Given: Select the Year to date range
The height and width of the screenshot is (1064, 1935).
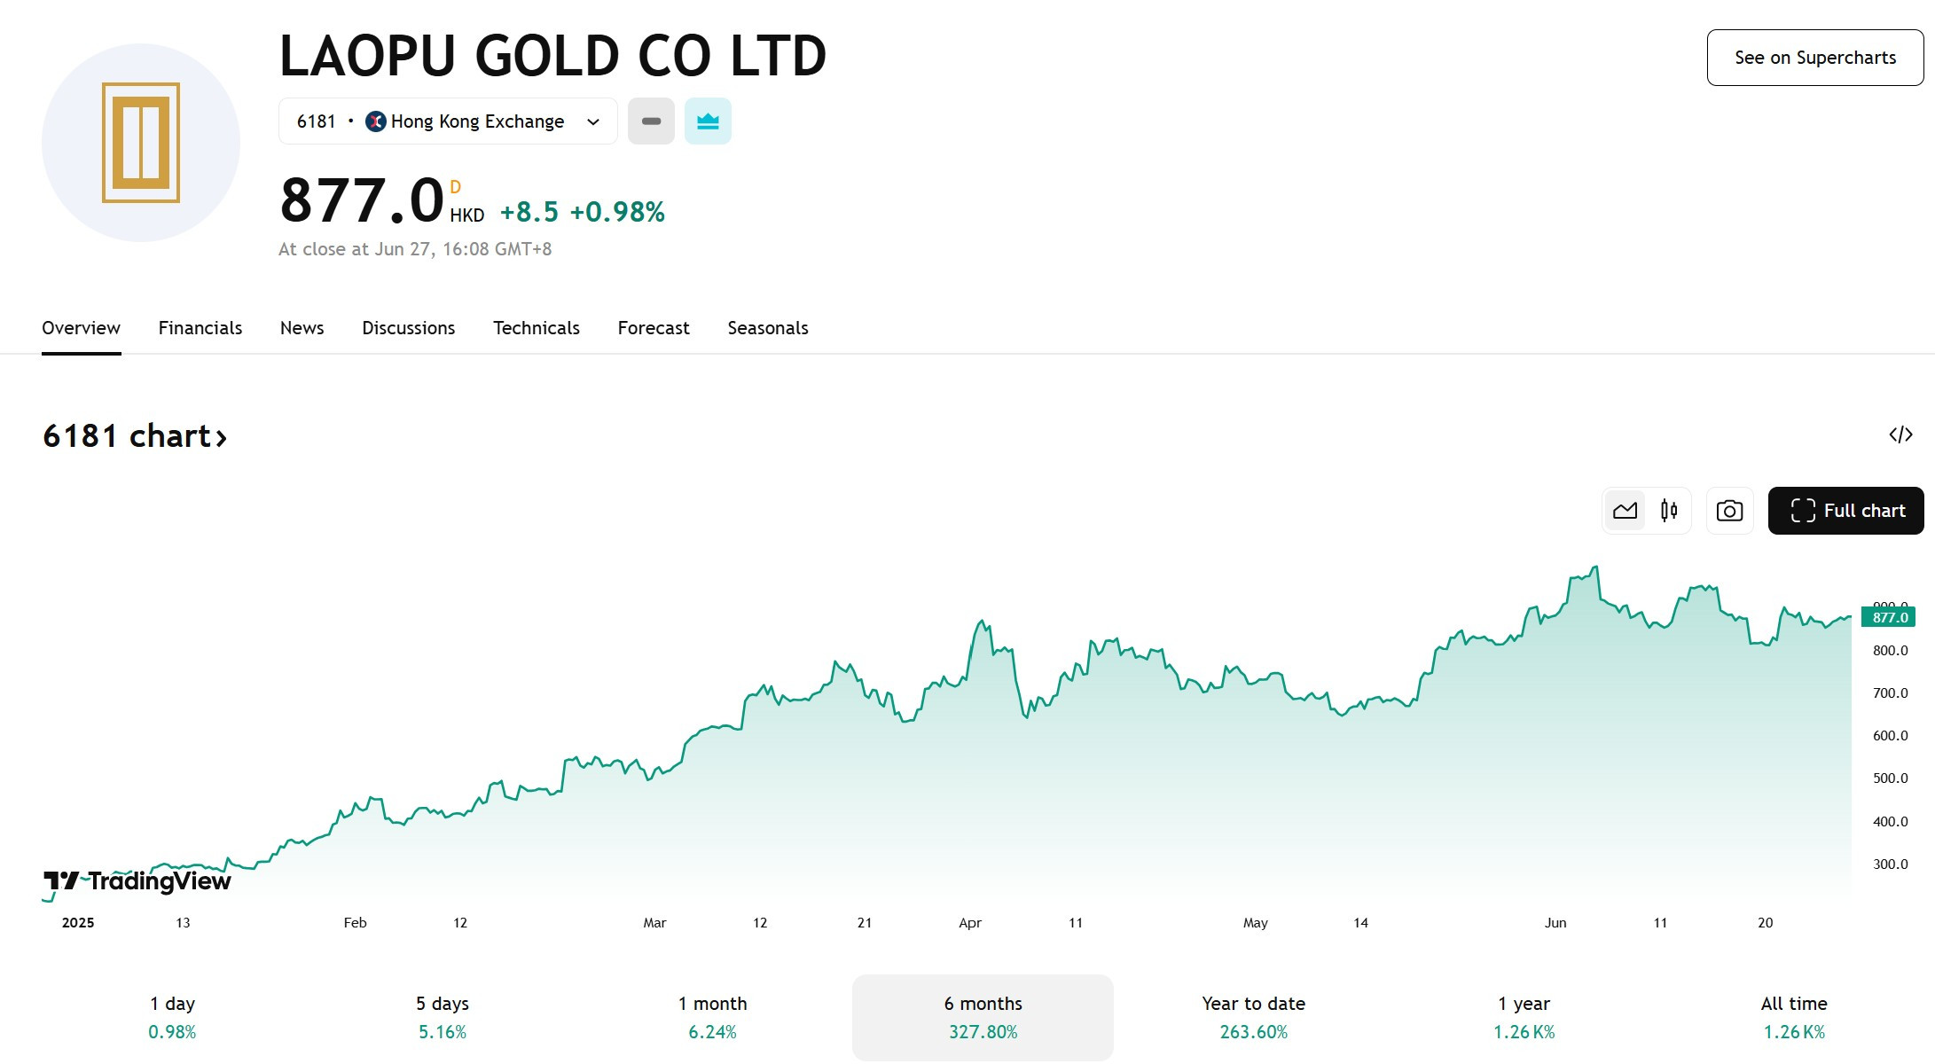Looking at the screenshot, I should 1254,1018.
